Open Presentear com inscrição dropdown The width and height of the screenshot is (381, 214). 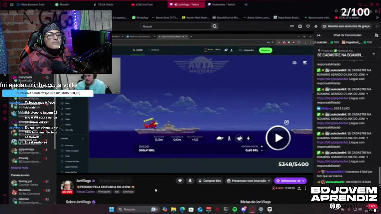click(x=249, y=181)
